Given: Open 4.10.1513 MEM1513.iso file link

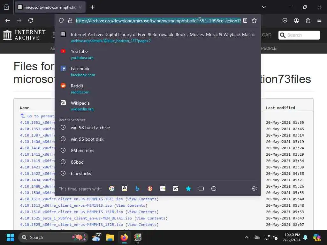Looking at the screenshot, I should pos(66,205).
